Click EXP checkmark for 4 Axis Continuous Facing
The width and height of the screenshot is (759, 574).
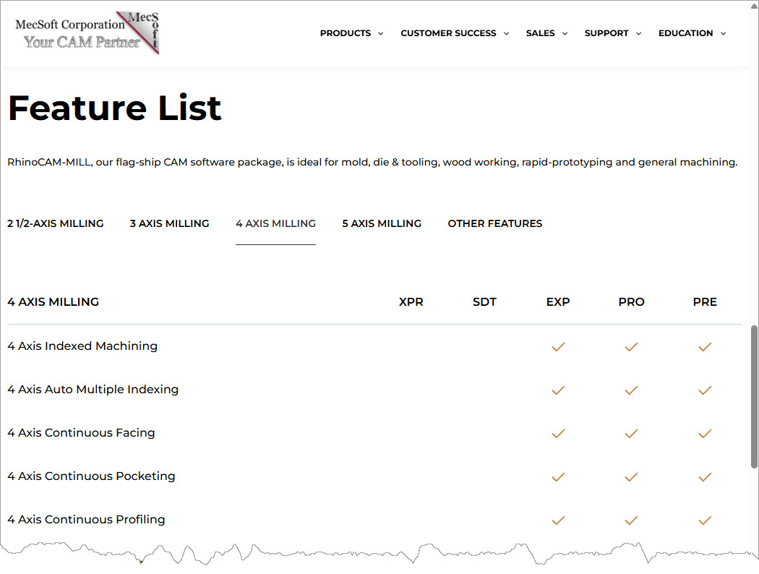(x=558, y=434)
